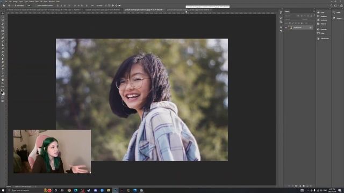Open the Window menu

52,1
